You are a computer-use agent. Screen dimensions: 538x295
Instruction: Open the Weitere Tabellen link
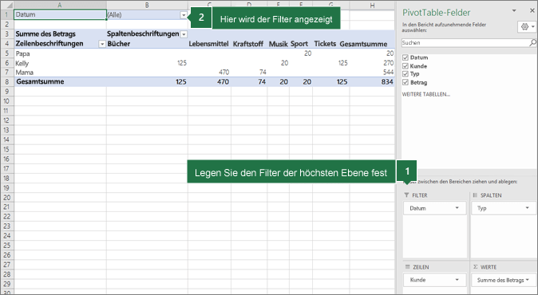tap(425, 94)
